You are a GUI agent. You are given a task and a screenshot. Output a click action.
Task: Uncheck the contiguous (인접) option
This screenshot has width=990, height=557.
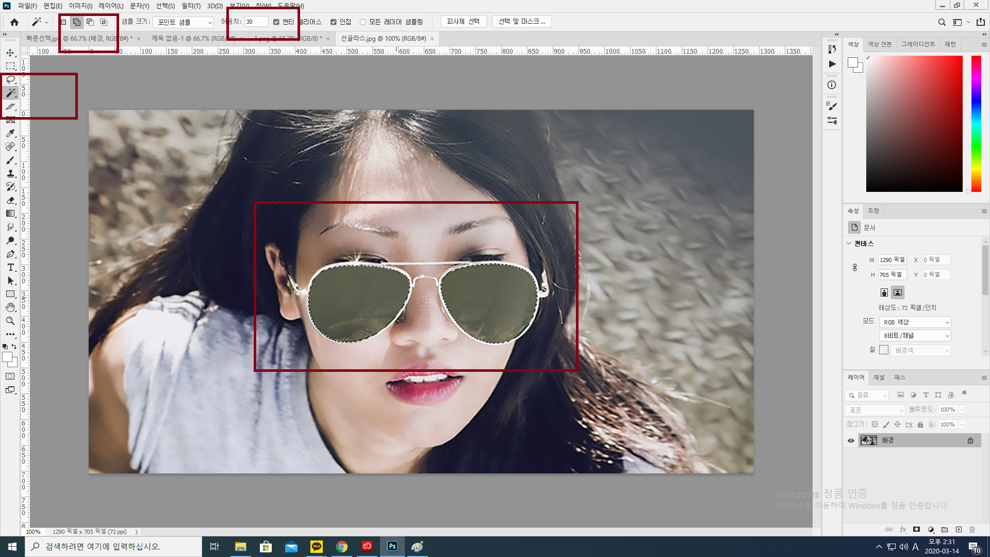pos(334,22)
